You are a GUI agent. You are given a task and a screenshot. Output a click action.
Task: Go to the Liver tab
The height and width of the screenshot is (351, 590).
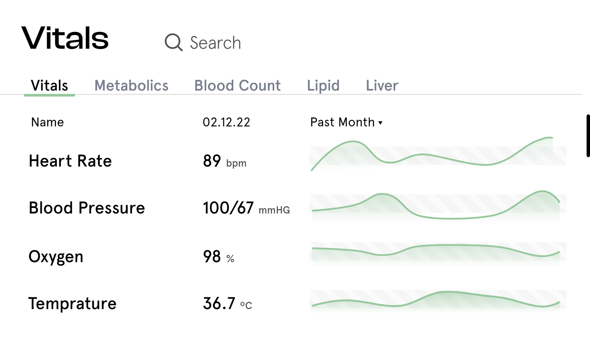382,86
